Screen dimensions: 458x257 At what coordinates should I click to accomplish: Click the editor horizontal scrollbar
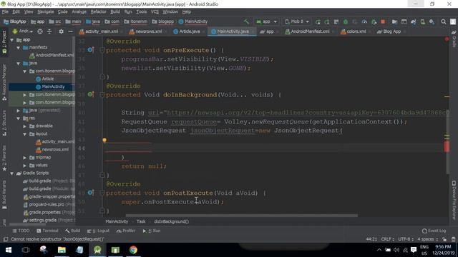coord(242,216)
